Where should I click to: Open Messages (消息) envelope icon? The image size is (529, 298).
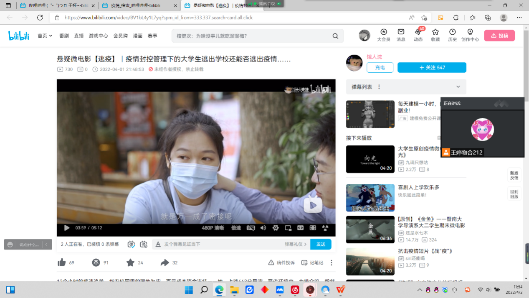[x=401, y=35]
